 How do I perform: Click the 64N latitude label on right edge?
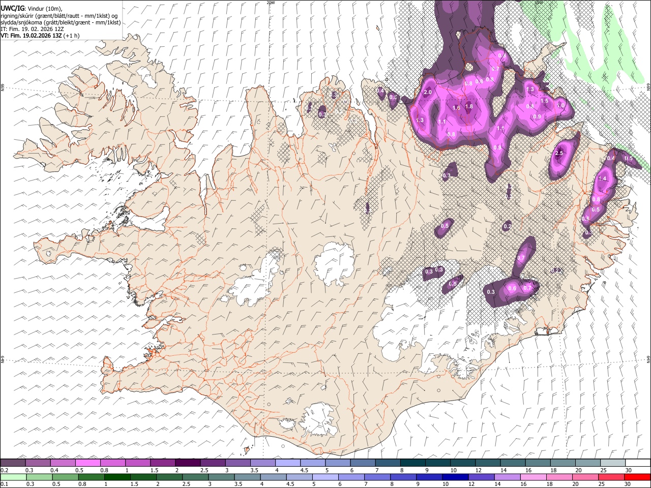coord(648,359)
